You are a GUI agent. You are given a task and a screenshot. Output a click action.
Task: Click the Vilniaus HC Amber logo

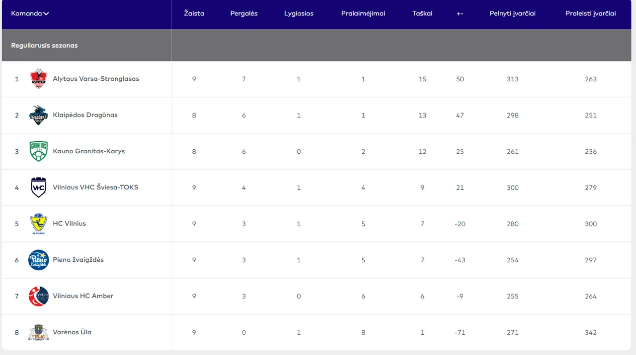click(x=38, y=296)
